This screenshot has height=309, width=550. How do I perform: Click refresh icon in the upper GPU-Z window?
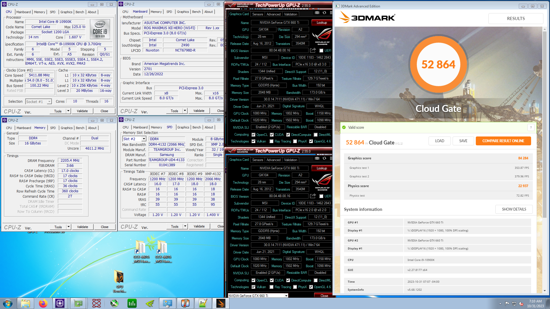[324, 13]
